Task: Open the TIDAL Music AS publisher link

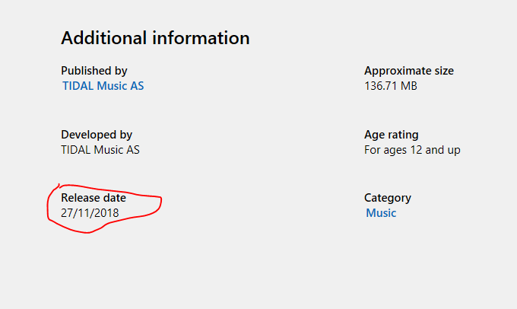Action: coord(103,86)
